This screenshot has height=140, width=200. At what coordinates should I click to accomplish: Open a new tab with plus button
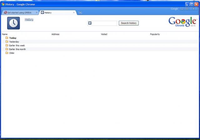pyautogui.click(x=80, y=12)
